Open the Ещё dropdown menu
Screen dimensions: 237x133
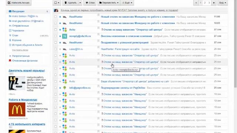(x=127, y=3)
